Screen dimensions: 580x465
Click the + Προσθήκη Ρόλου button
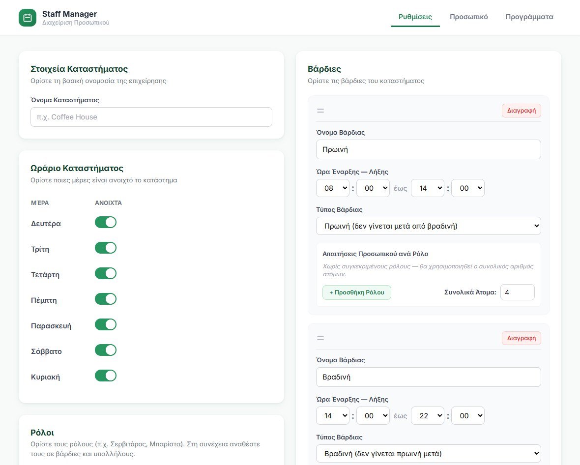356,292
